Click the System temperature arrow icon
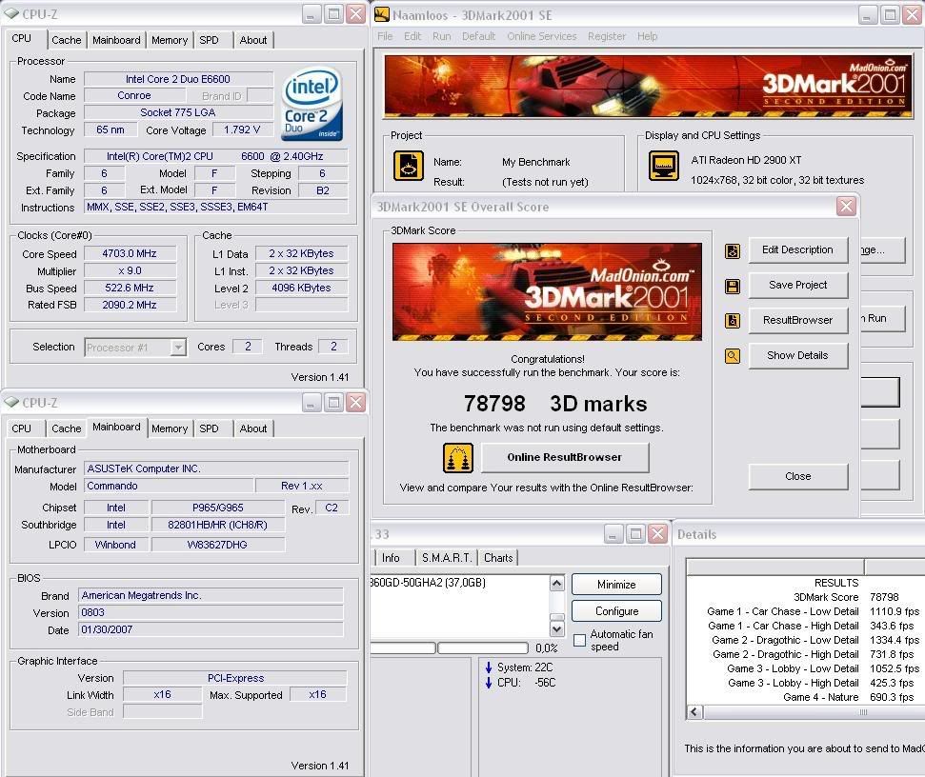Screen dimensions: 925x777 pyautogui.click(x=489, y=667)
